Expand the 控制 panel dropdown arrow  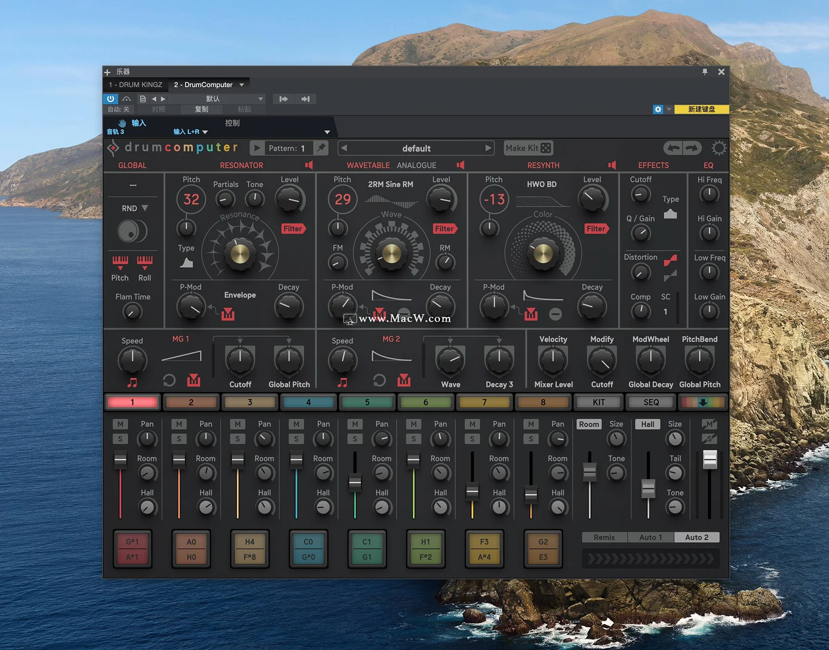coord(327,132)
